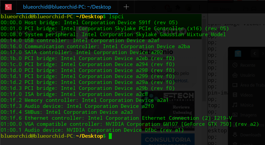The width and height of the screenshot is (265, 145).
Task: Click the file manager app icon
Action: 238,53
